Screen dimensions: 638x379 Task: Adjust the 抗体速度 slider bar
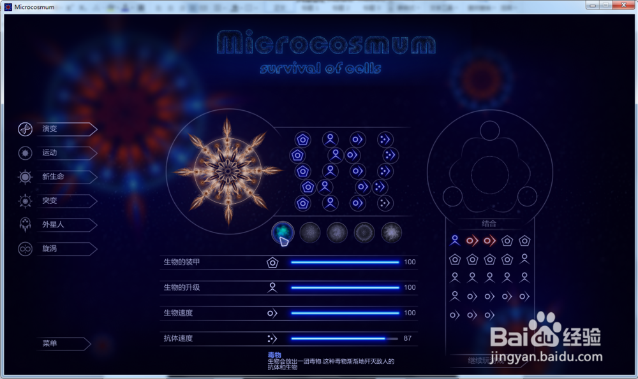tap(345, 338)
